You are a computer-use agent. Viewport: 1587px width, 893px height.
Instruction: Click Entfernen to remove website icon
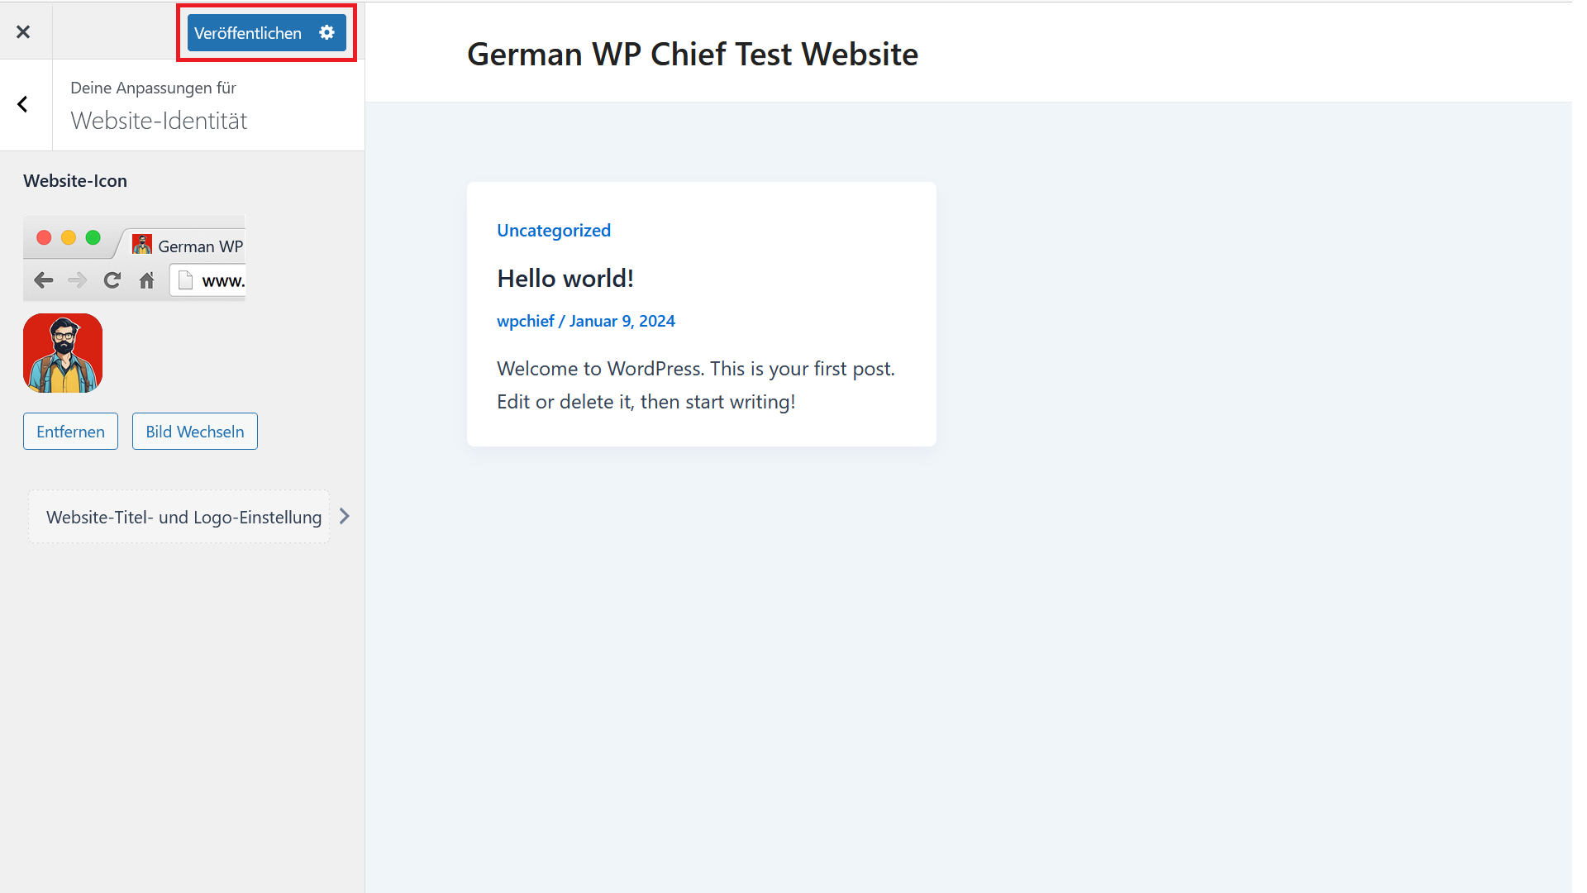point(69,431)
